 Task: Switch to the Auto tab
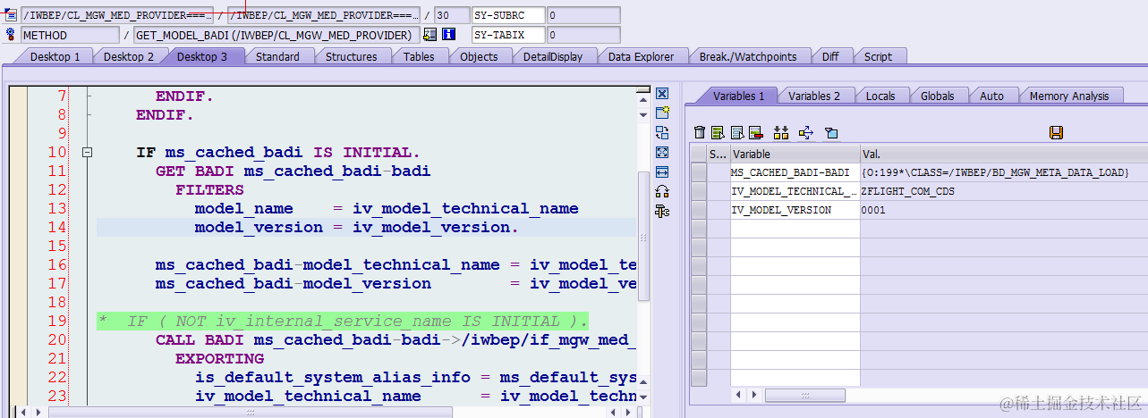pyautogui.click(x=991, y=96)
